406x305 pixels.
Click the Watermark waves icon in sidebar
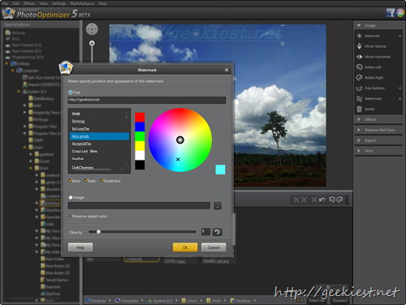pos(359,99)
